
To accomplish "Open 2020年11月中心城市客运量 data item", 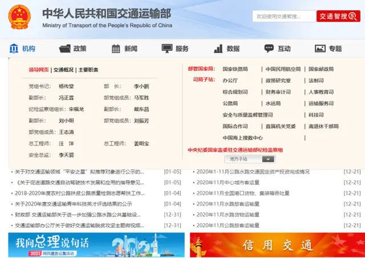I will (x=228, y=183).
